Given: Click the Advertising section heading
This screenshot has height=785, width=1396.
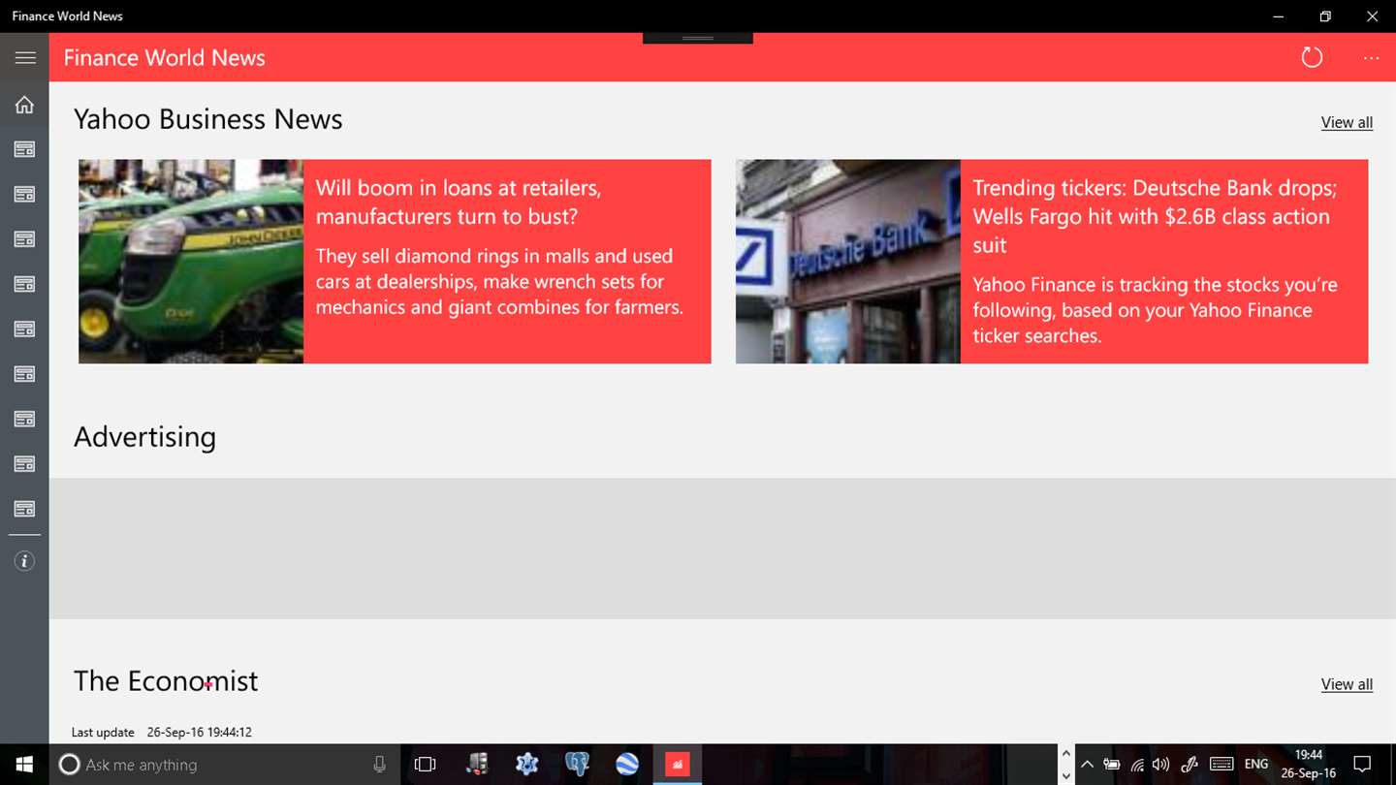Looking at the screenshot, I should pos(145,436).
